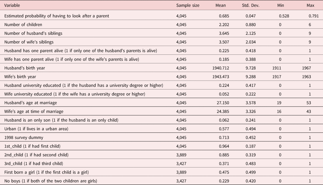323x185 pixels.
Task: Select the Mean column header
Action: click(x=221, y=5)
